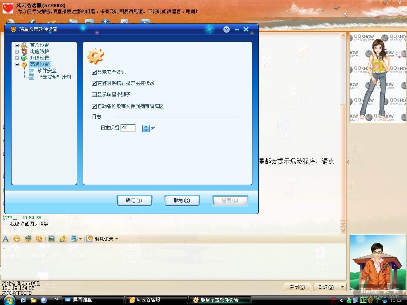Launch Internet Explorer from quick launch
Viewport: 407px width, 305px height.
[23, 300]
